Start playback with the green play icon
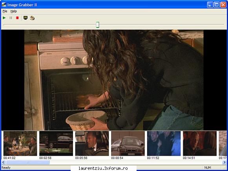The height and width of the screenshot is (171, 228). click(x=4, y=18)
